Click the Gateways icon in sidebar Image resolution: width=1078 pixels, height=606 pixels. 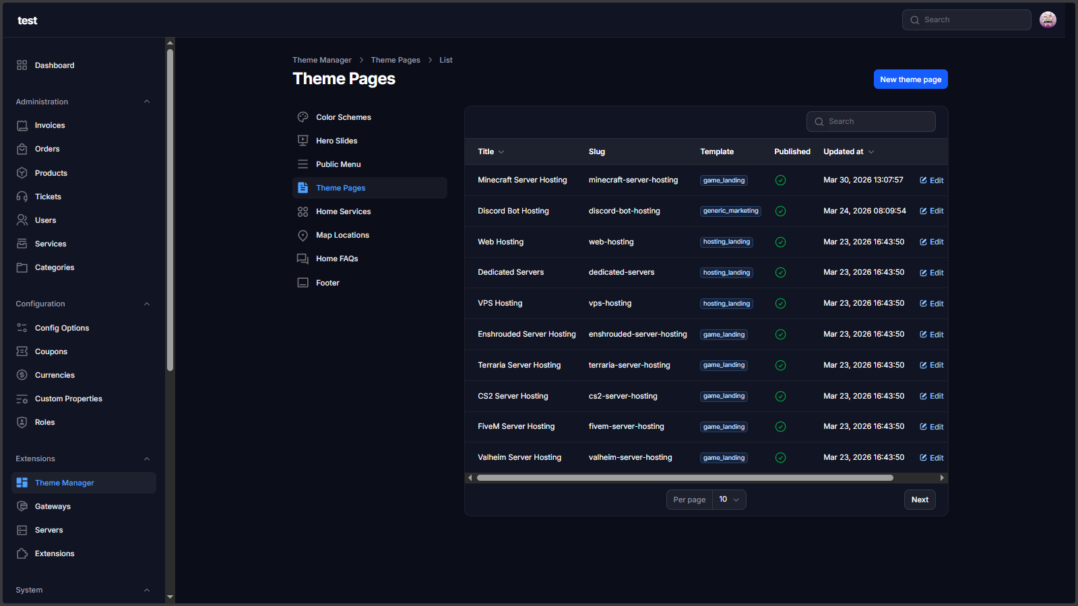(x=22, y=506)
